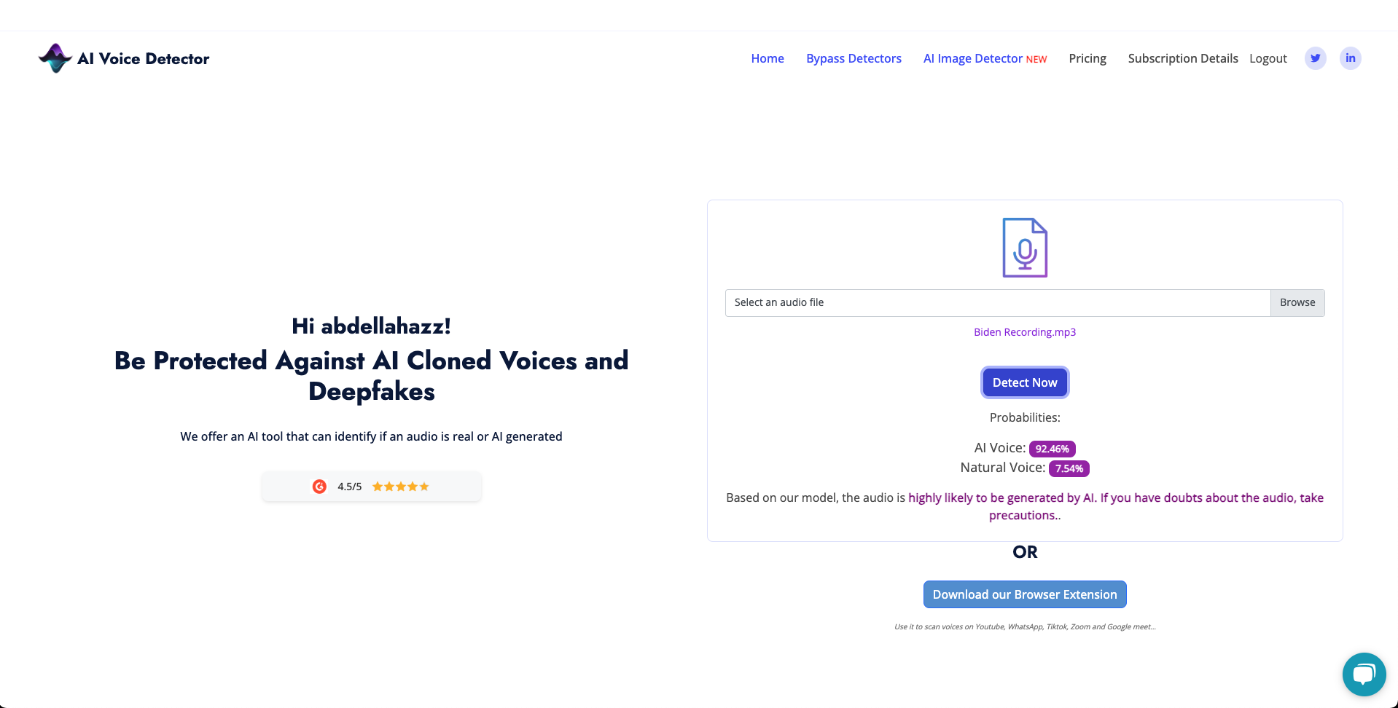Open the Twitter profile icon
This screenshot has height=708, width=1398.
click(1315, 58)
